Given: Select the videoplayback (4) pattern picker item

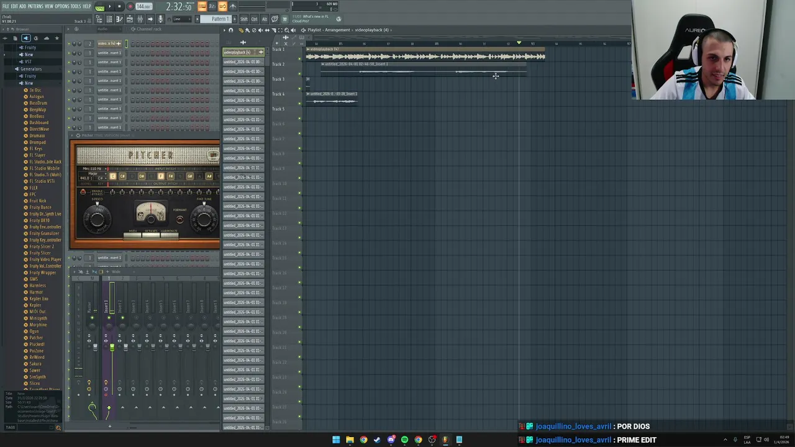Looking at the screenshot, I should 243,52.
